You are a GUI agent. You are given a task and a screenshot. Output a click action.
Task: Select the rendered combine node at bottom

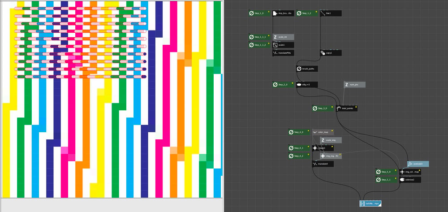coord(370,204)
